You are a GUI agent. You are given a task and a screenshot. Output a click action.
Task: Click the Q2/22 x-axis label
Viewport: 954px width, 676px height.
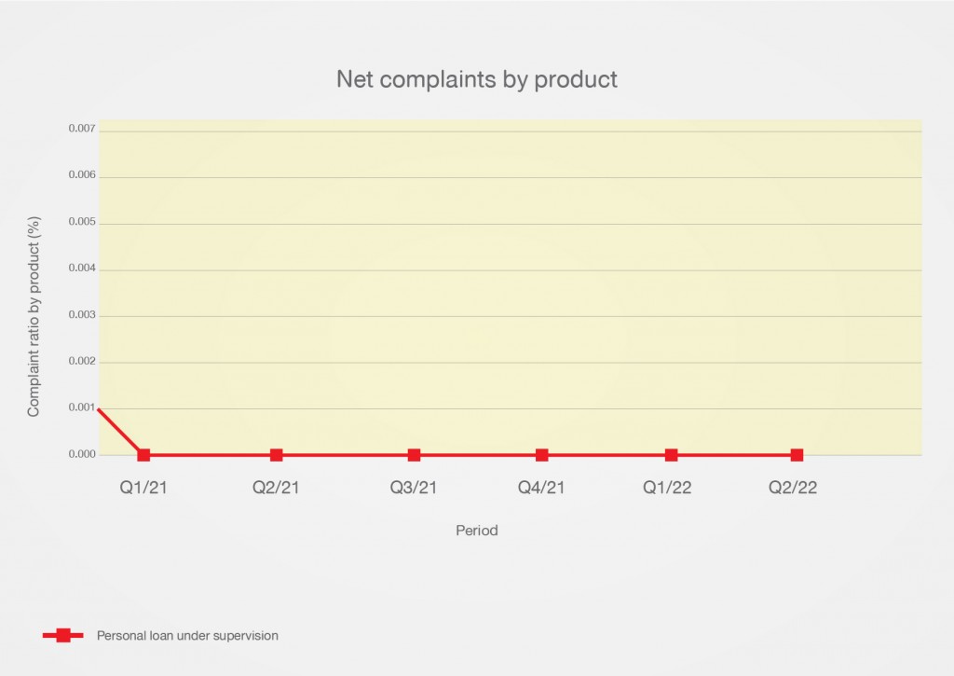[x=793, y=488]
